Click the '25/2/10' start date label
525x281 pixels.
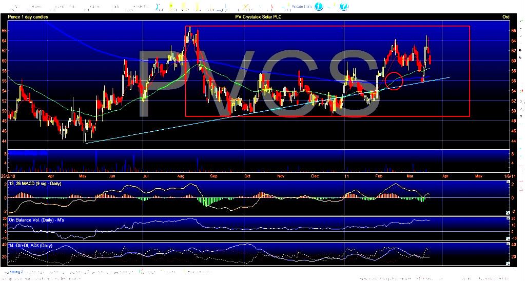pyautogui.click(x=8, y=176)
